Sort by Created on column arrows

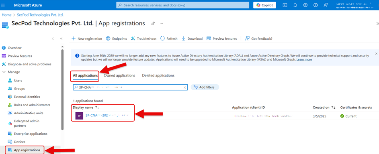point(333,107)
